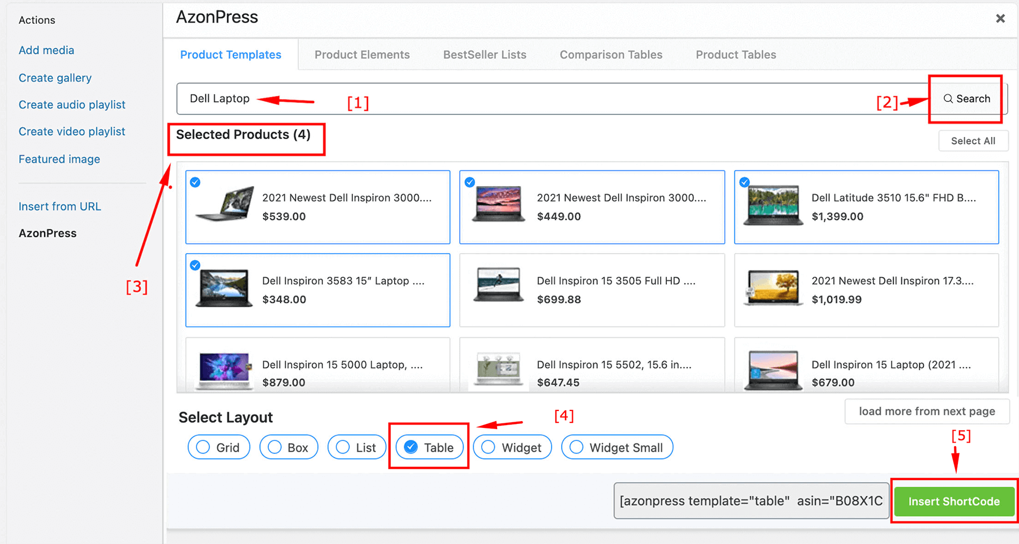This screenshot has width=1019, height=544.
Task: Choose Insert from URL
Action: click(x=60, y=207)
